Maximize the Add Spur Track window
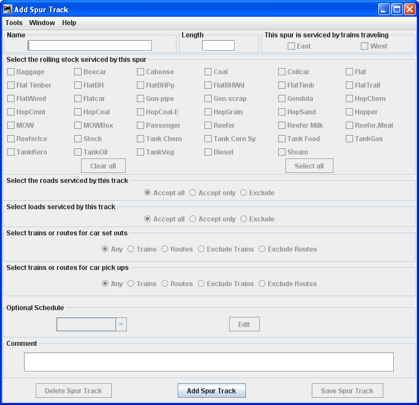 [397, 9]
